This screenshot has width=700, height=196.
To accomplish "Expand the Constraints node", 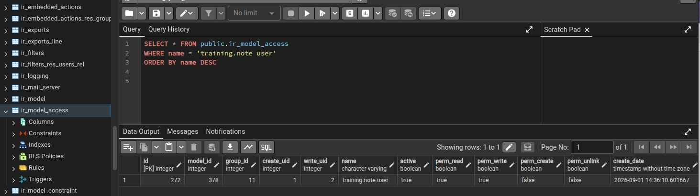I will point(14,133).
